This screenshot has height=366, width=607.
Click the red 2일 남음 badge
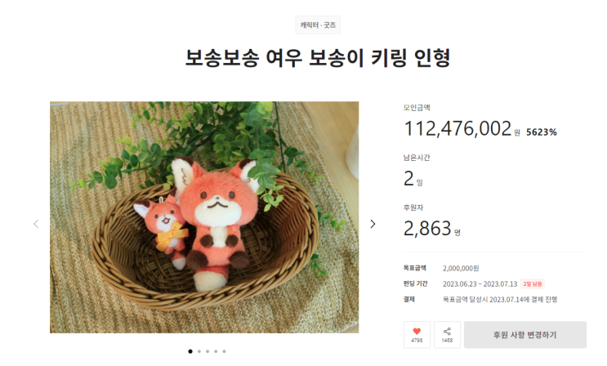(533, 283)
